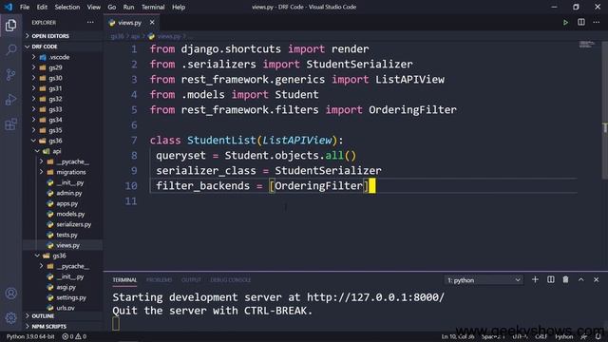Open editor More Actions ellipsis
The width and height of the screenshot is (608, 342).
click(x=597, y=23)
